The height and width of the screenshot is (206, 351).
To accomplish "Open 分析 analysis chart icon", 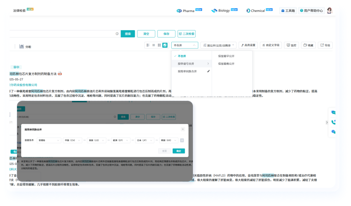I will click(22, 46).
